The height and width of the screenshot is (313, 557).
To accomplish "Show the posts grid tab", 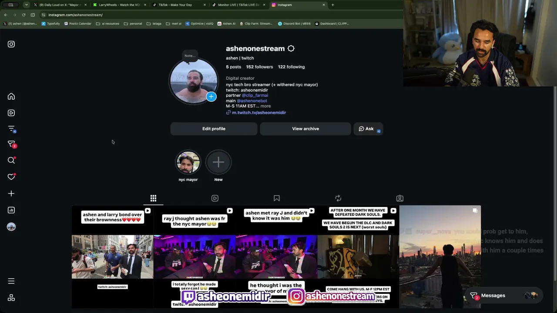I will click(x=153, y=198).
